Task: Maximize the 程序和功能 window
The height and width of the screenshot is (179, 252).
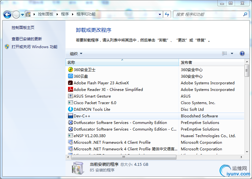Action: pyautogui.click(x=231, y=3)
